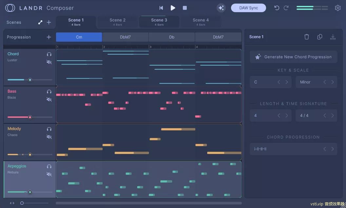Switch to Scene 3 tab
Viewport: 346px width, 208px height.
(159, 22)
